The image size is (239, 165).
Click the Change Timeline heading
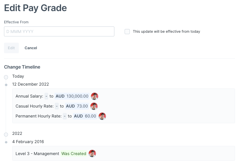click(x=22, y=67)
